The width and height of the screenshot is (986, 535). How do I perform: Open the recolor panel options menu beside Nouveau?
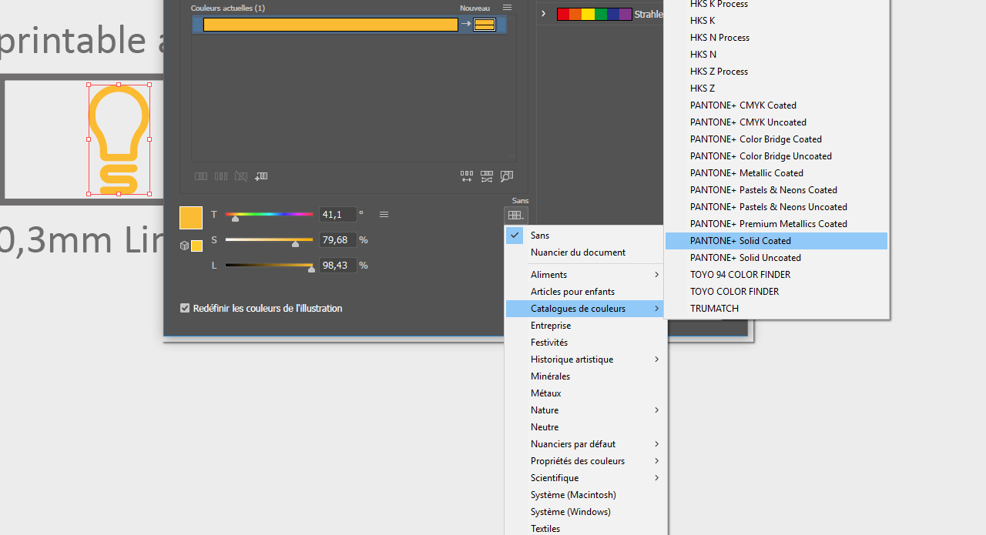507,8
